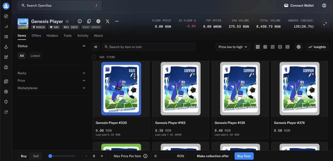This screenshot has width=333, height=161.
Task: Open the list activity sidebar icon
Action: [x=6, y=37]
